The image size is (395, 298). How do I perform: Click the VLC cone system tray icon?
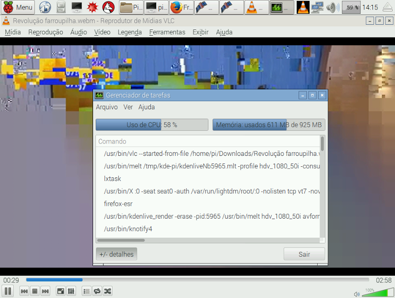(x=303, y=7)
